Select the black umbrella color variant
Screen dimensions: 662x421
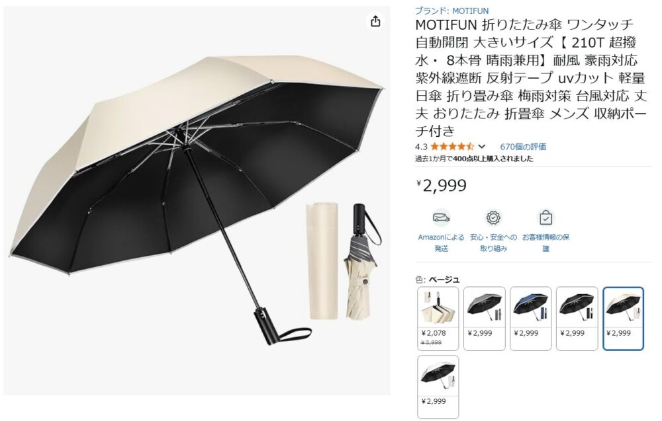point(577,319)
